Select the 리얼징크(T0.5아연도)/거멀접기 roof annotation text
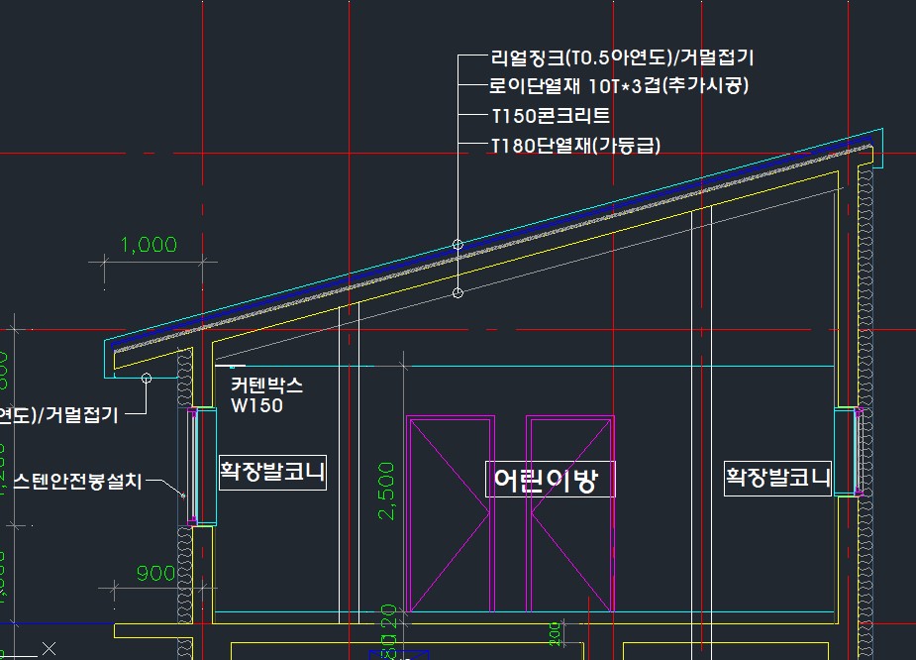Viewport: 916px width, 660px height. click(623, 59)
